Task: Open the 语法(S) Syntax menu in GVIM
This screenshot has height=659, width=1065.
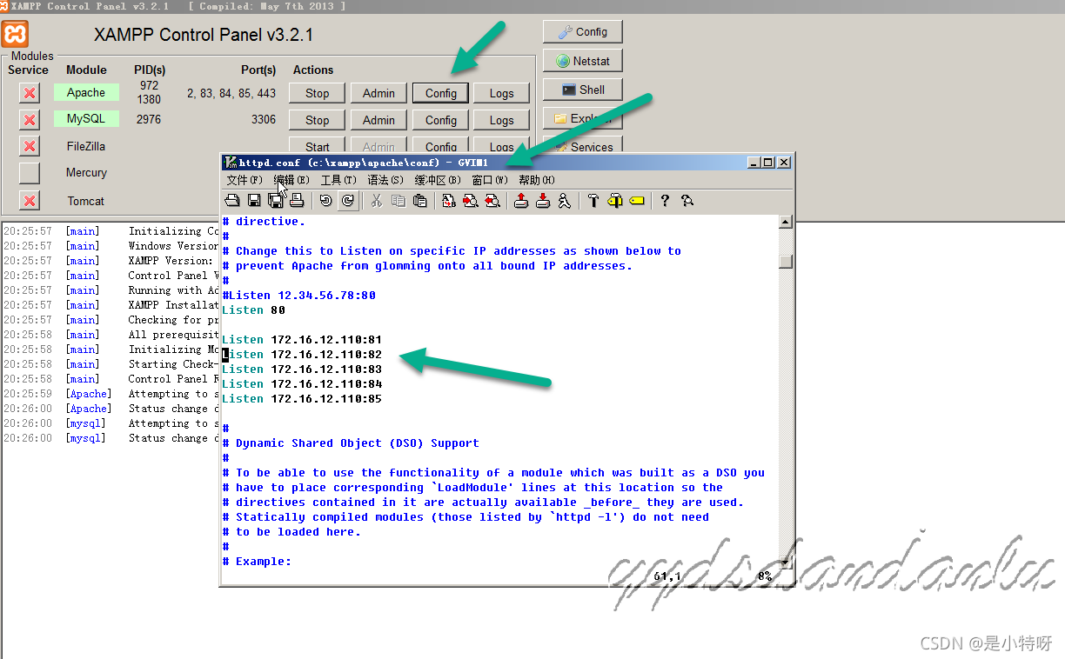Action: (x=385, y=180)
